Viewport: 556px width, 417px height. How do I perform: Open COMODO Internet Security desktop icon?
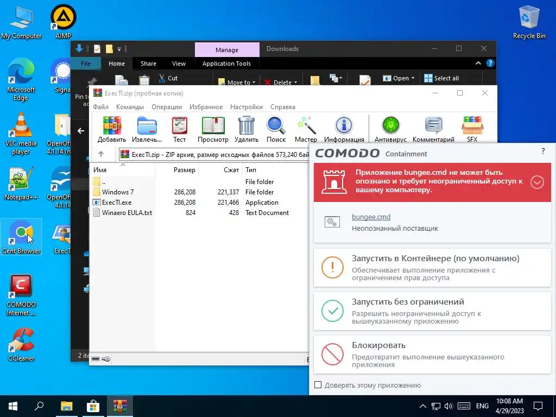(21, 295)
